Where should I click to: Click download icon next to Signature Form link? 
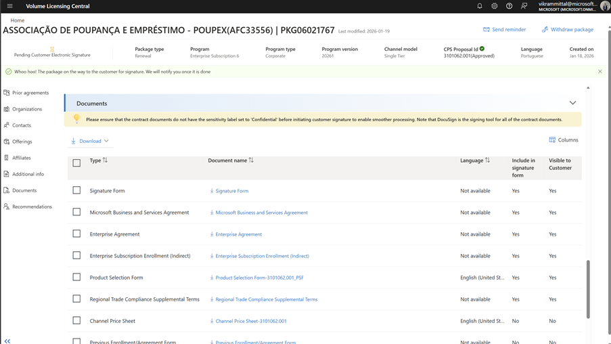[x=212, y=191]
